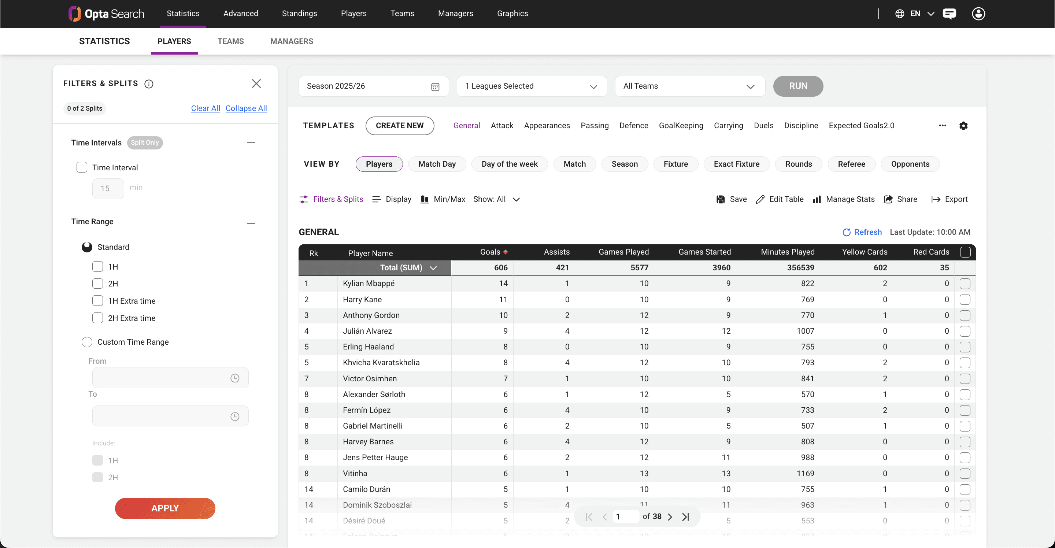
Task: Show more templates via ellipsis icon
Action: pyautogui.click(x=943, y=126)
